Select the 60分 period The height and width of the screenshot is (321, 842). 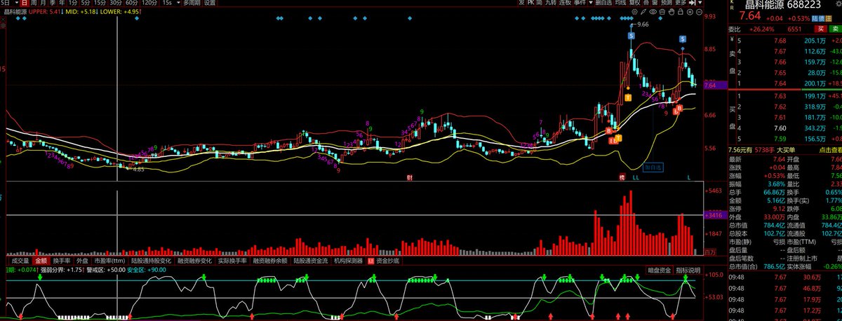click(132, 4)
